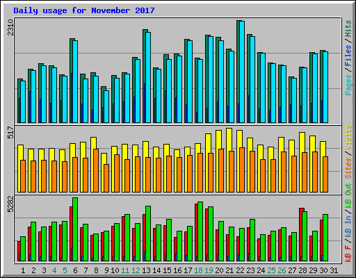The width and height of the screenshot is (356, 278).
Task: Click the "Hits" legend label
Action: [x=348, y=28]
